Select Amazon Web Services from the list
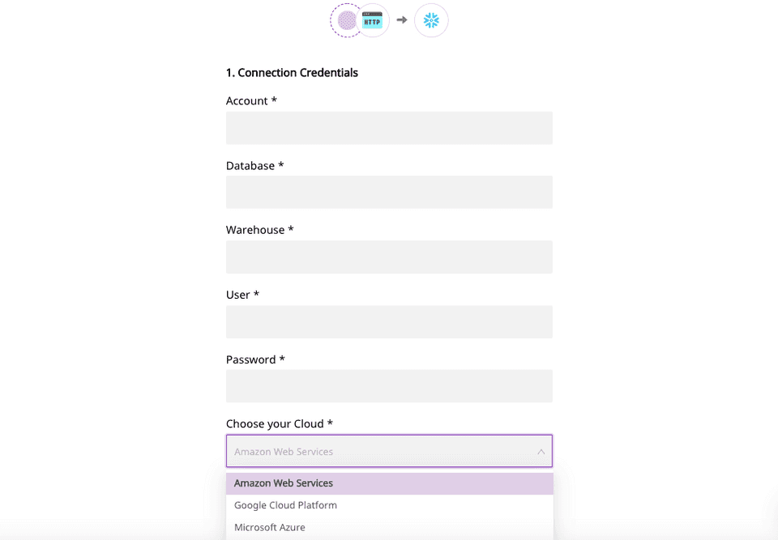 pos(284,483)
